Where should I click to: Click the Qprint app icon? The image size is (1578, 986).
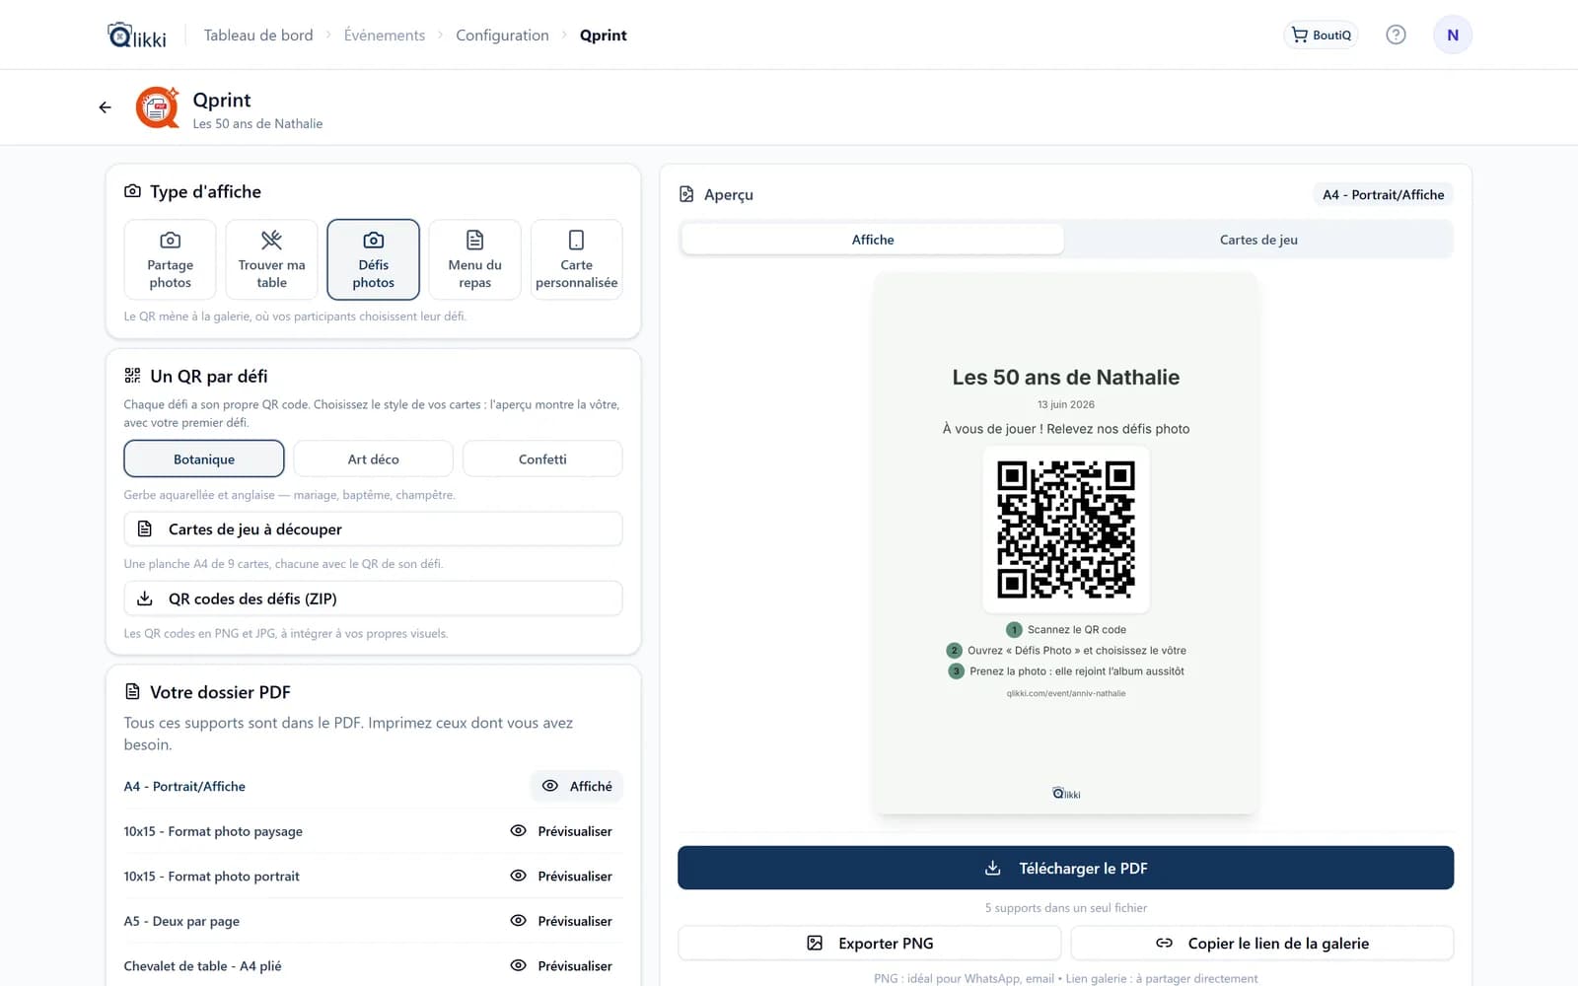[x=158, y=107]
